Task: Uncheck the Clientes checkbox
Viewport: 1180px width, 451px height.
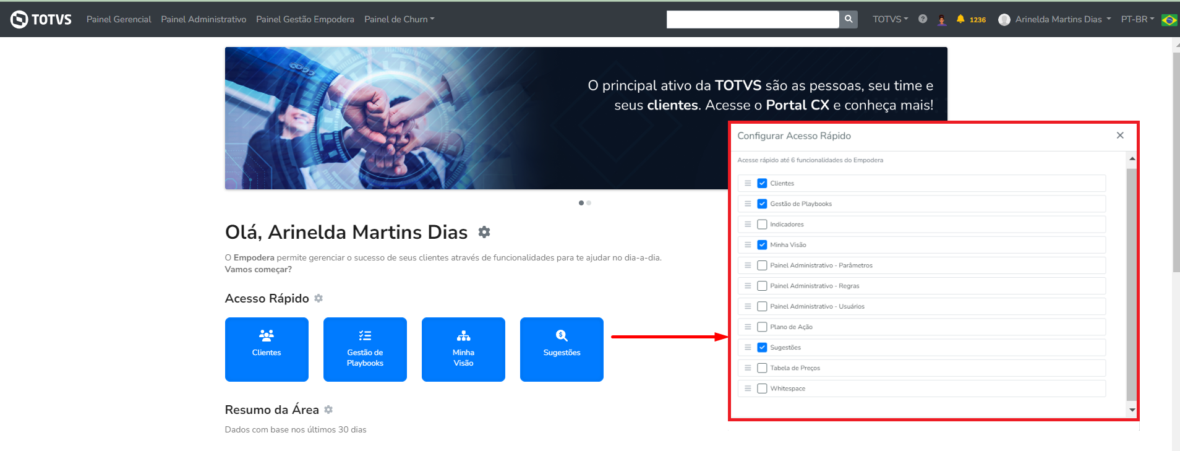Action: (x=762, y=183)
